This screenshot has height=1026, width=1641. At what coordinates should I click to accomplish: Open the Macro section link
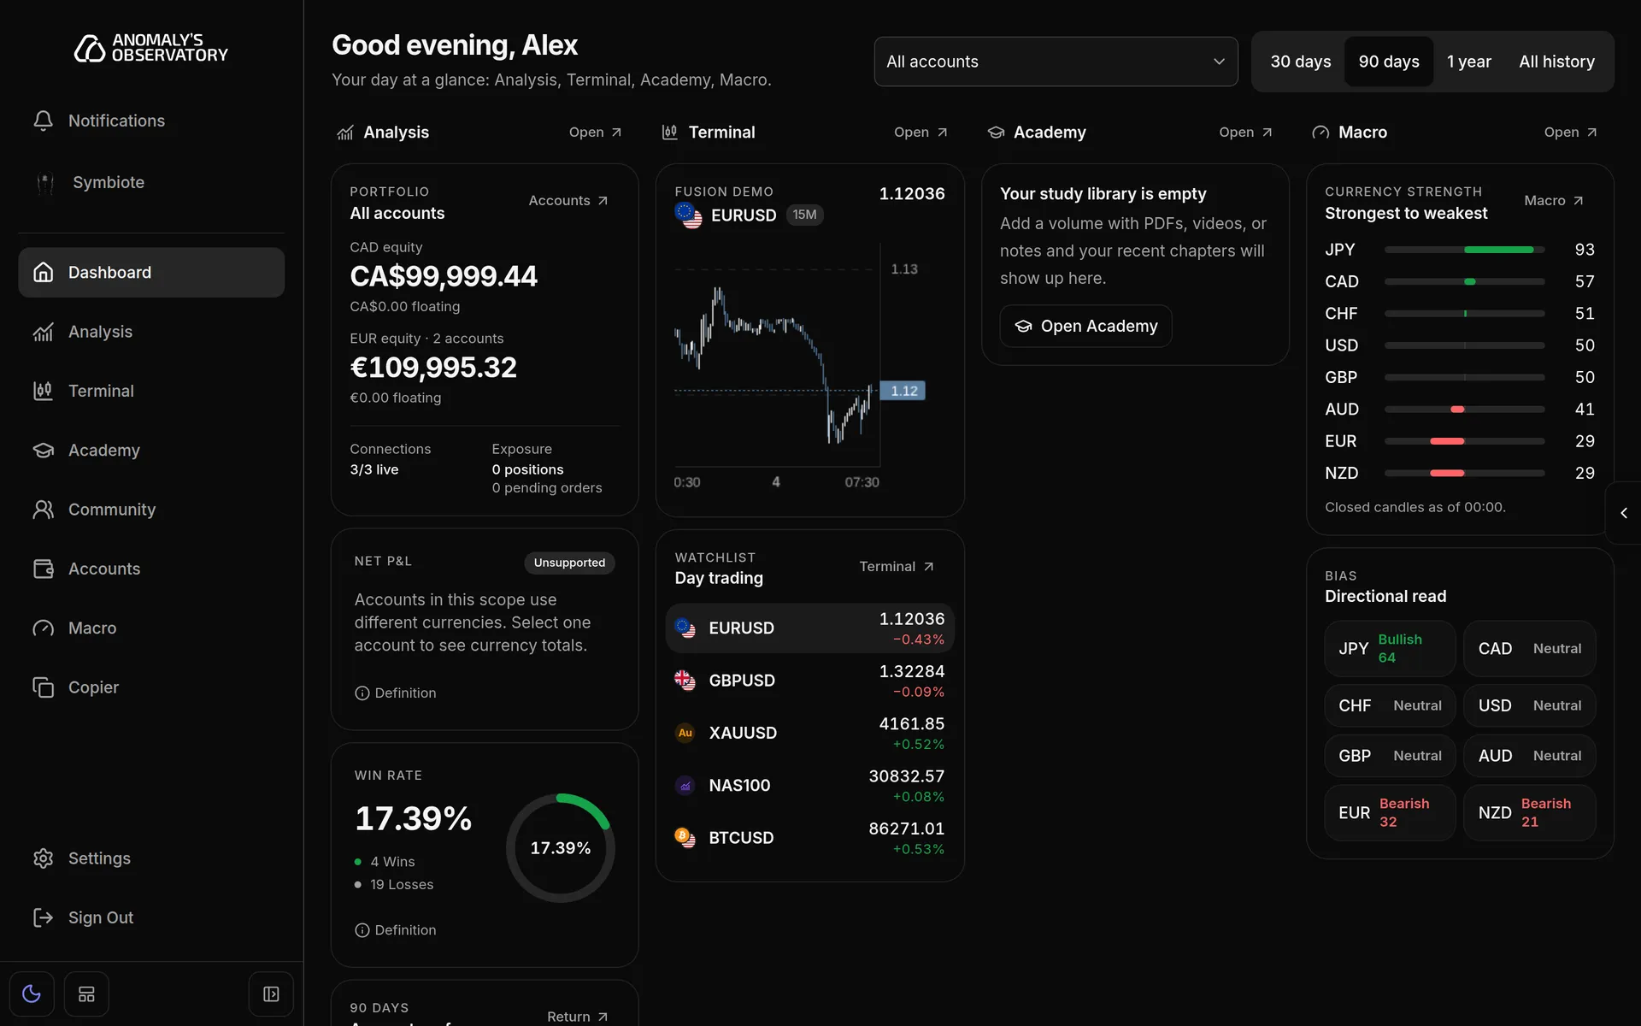[1570, 133]
